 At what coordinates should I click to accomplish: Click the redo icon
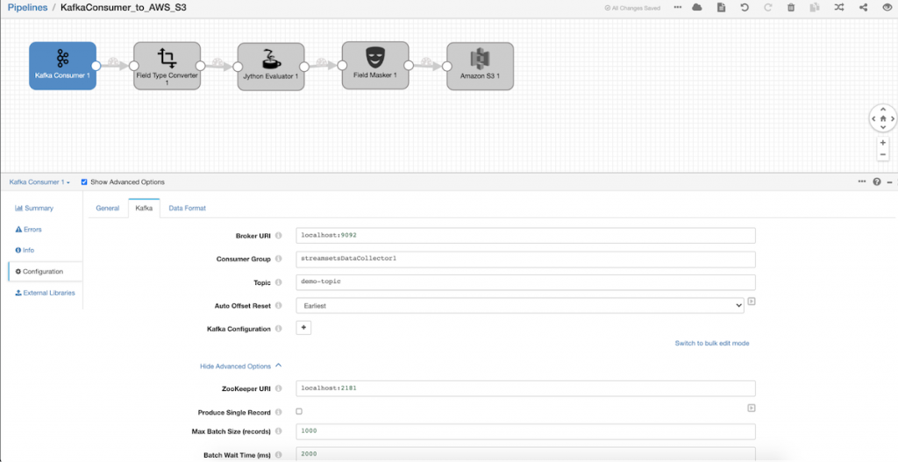[x=768, y=8]
